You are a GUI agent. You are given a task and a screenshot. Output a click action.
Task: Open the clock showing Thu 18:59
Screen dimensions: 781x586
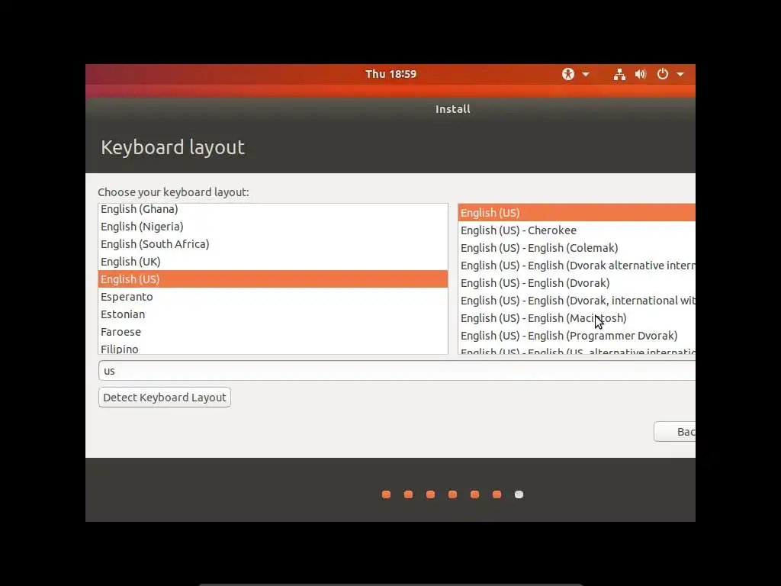tap(391, 74)
